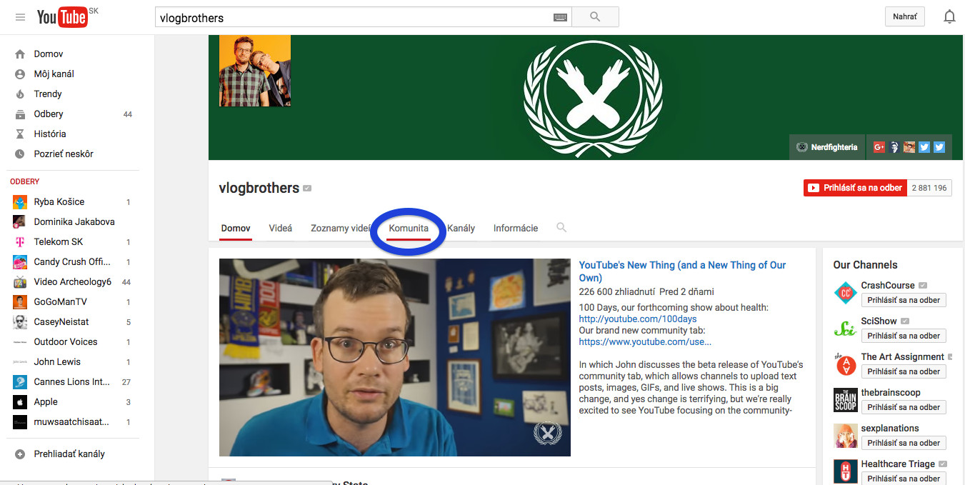
Task: Follow the youtube.com/100days link
Action: (x=638, y=319)
